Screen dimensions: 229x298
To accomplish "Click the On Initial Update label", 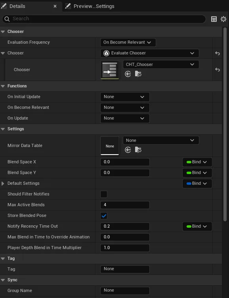I will pyautogui.click(x=24, y=97).
